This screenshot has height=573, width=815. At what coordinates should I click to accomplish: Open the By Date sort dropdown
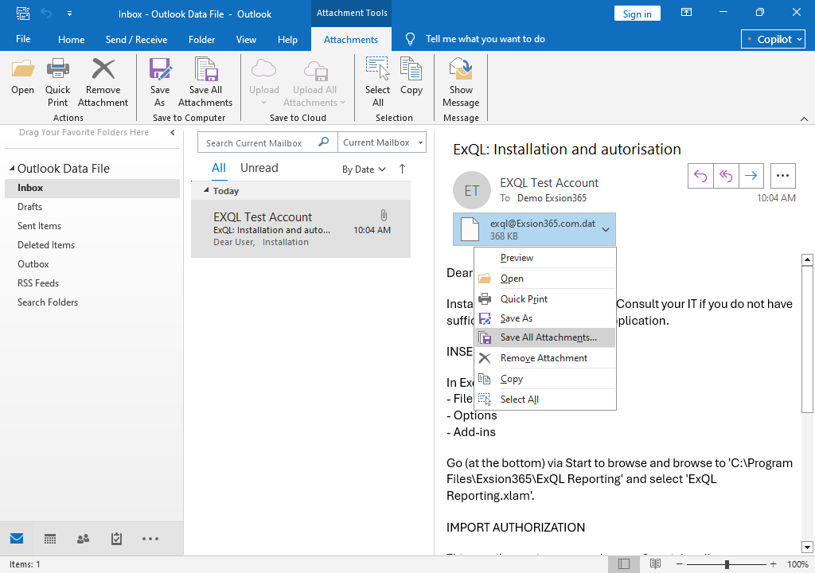(364, 170)
